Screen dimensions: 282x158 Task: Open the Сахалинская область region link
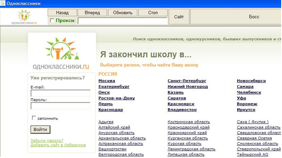pyautogui.click(x=258, y=127)
